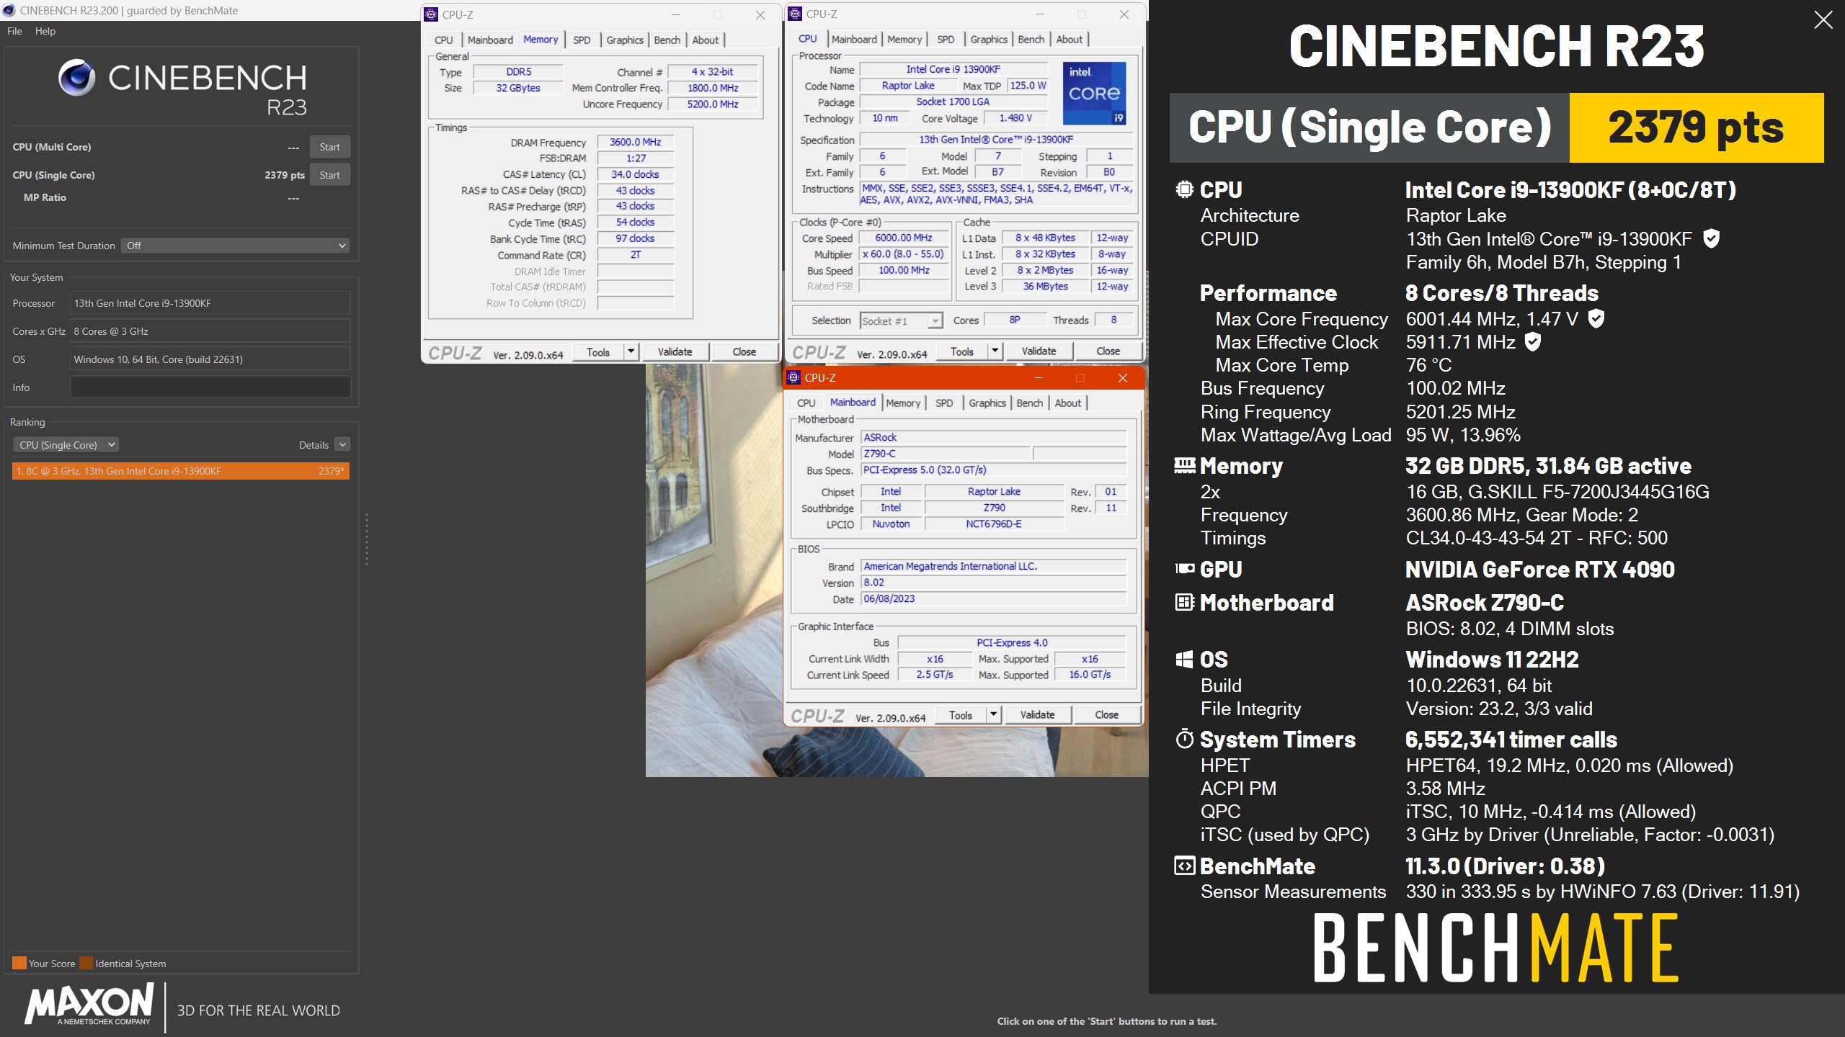Select the 13900KF ranking result row

(181, 471)
